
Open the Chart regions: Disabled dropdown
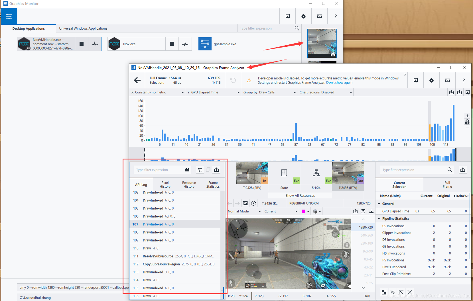(326, 92)
